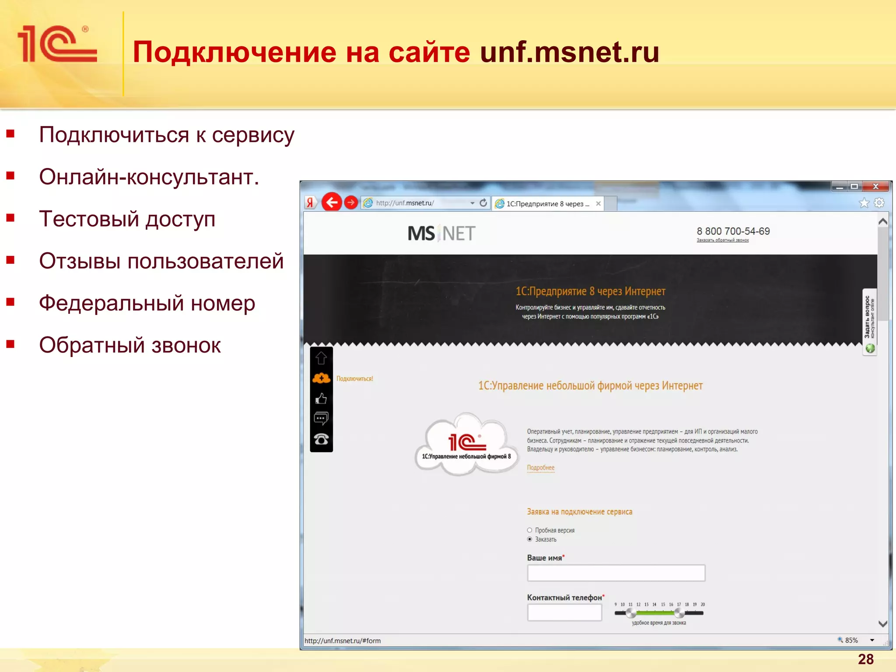Close the 1С:Предприятие 8 tab
896x672 pixels.
point(598,204)
